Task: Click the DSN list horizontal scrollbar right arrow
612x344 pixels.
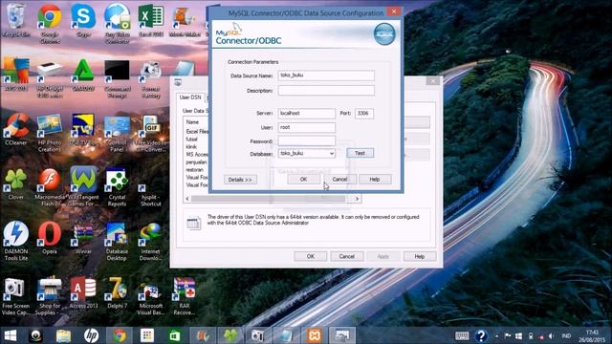Action: pyautogui.click(x=357, y=199)
